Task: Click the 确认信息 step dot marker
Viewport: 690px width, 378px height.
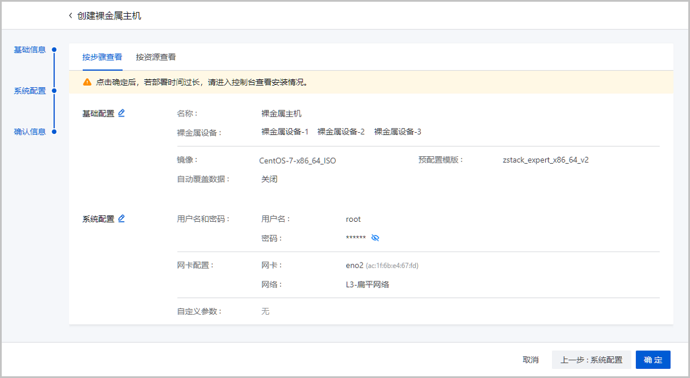Action: (x=54, y=132)
